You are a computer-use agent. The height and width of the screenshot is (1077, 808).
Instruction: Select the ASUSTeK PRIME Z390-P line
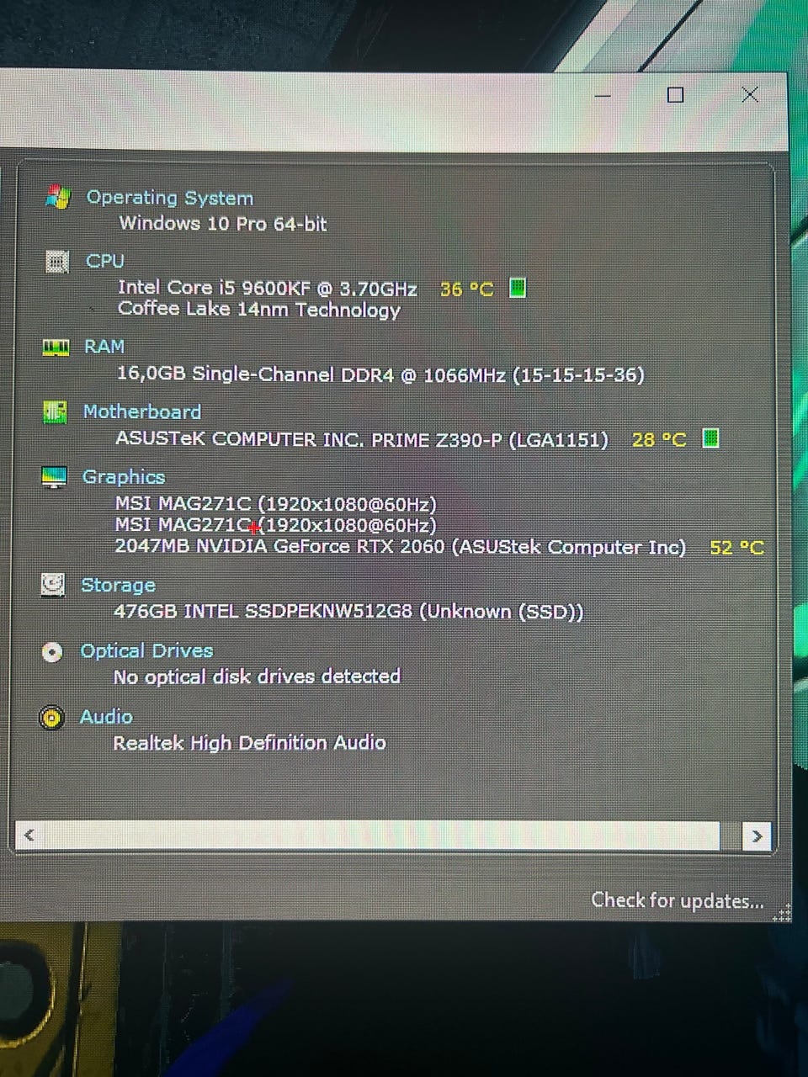tap(361, 439)
